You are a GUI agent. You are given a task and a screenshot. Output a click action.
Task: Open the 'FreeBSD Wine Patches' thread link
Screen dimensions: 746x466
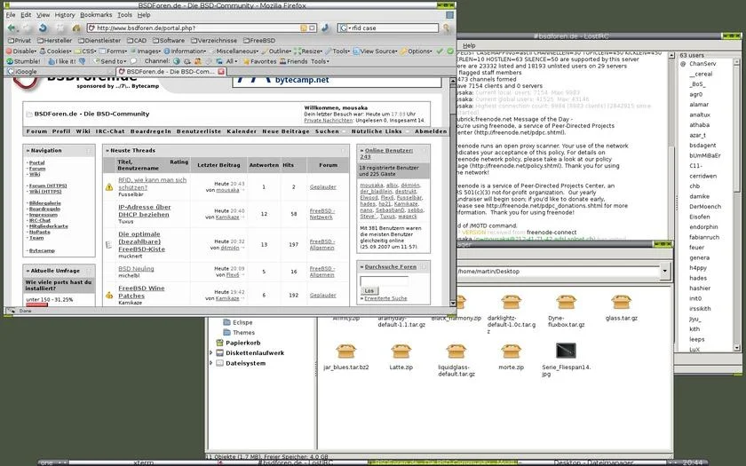[x=141, y=292]
